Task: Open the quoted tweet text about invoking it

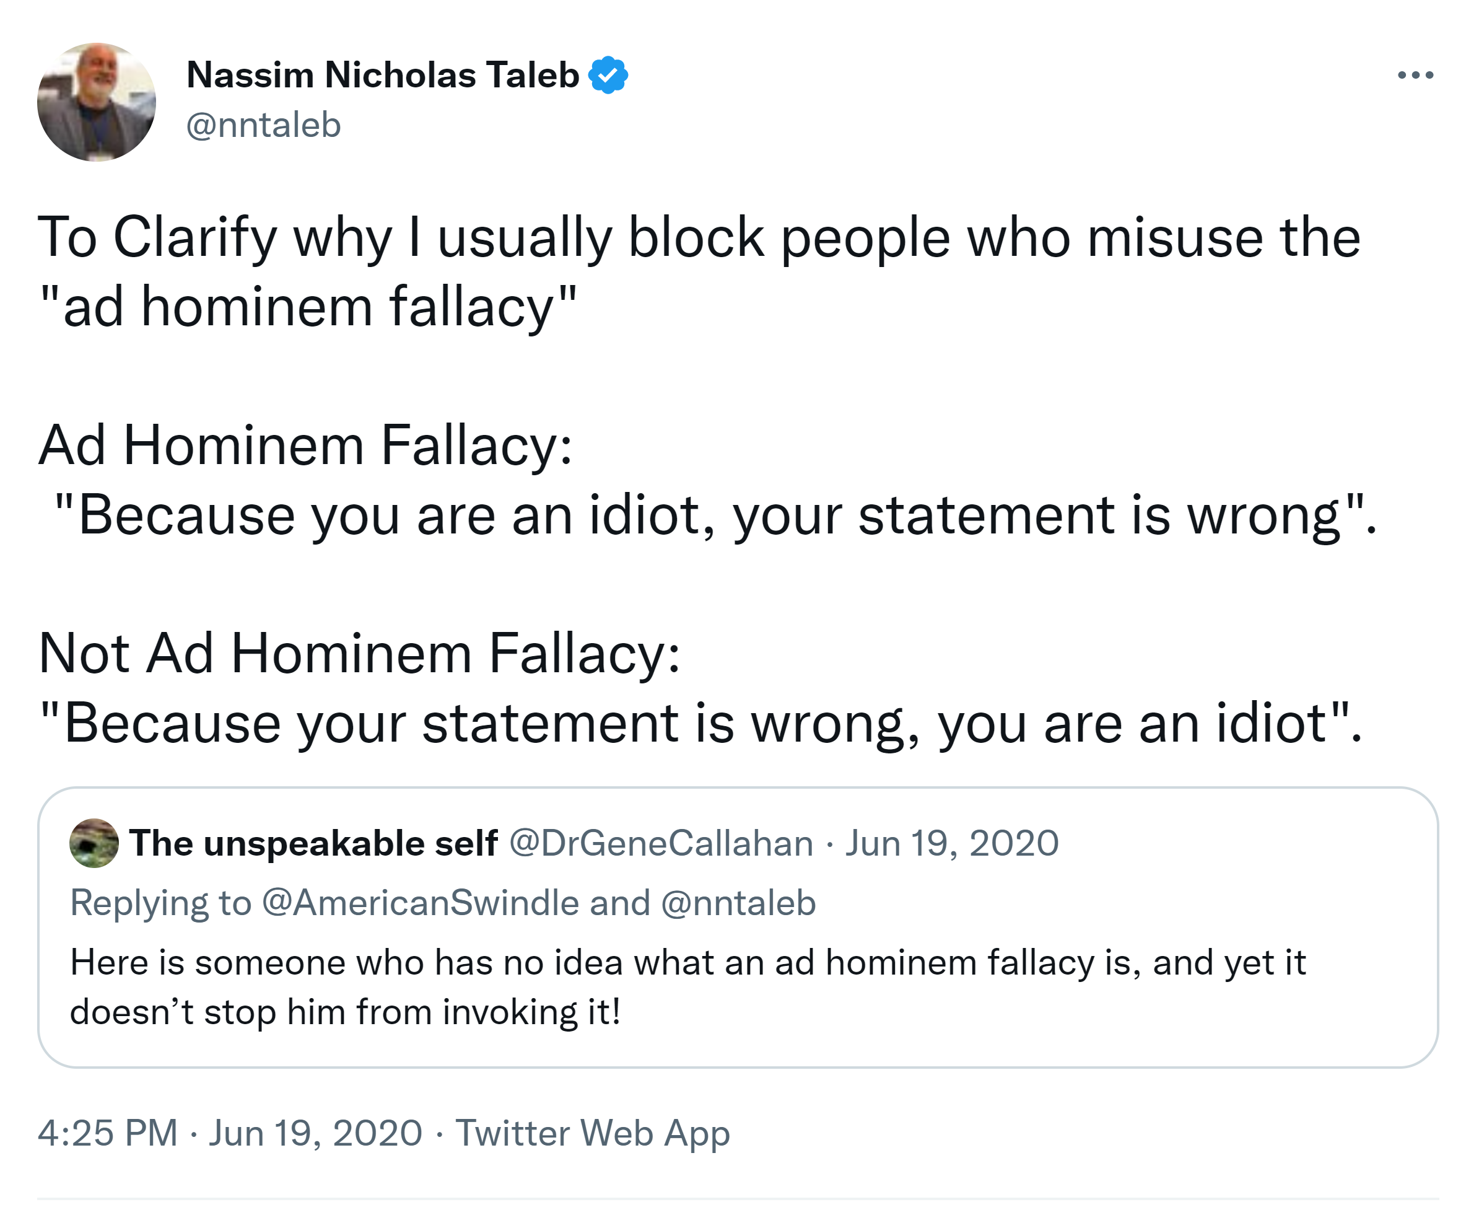Action: tap(346, 1012)
